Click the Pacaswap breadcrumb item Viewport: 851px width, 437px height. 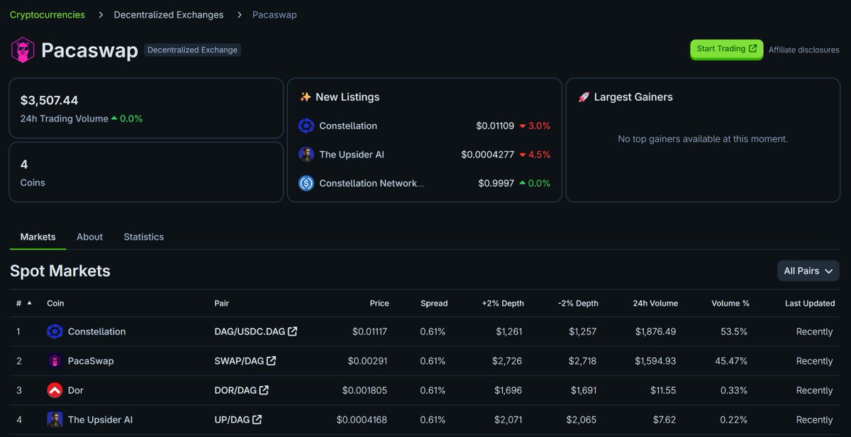tap(274, 15)
